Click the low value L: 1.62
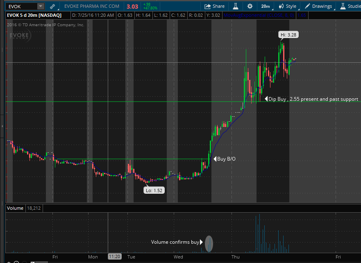The height and width of the screenshot is (263, 361). coord(161,15)
